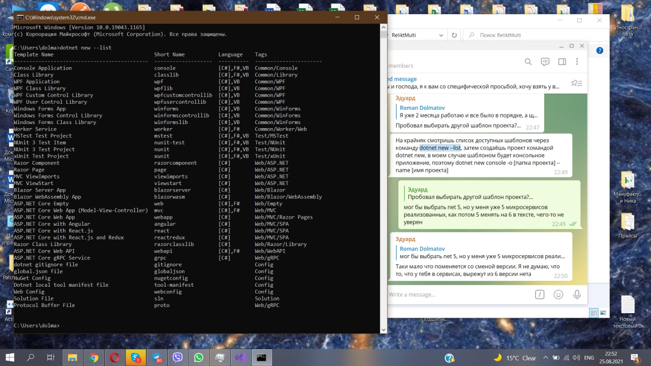
Task: Expand hidden system tray icons
Action: pos(546,358)
